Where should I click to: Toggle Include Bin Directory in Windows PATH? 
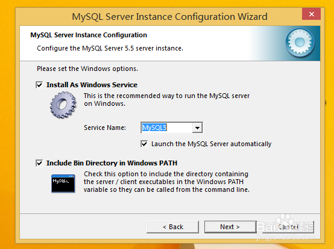[39, 163]
